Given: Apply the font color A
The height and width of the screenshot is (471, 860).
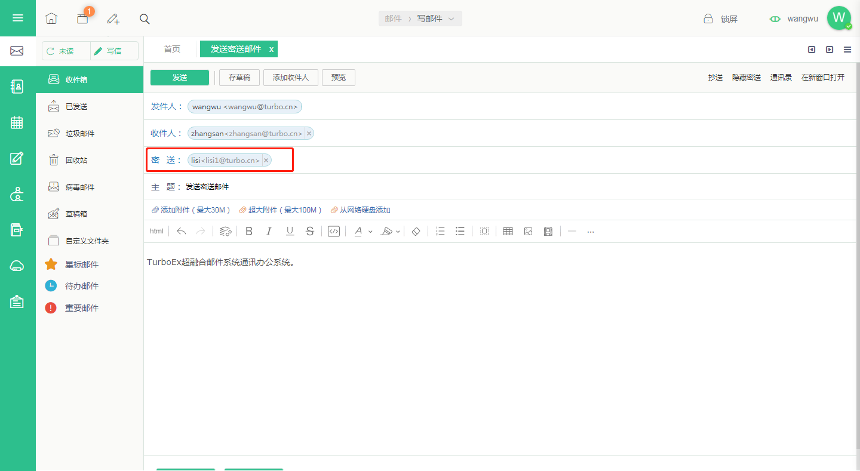Looking at the screenshot, I should [358, 231].
